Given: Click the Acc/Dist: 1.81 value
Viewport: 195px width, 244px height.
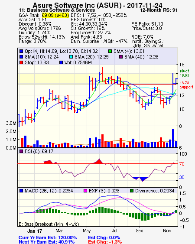Looking at the screenshot, I should coord(32,20).
